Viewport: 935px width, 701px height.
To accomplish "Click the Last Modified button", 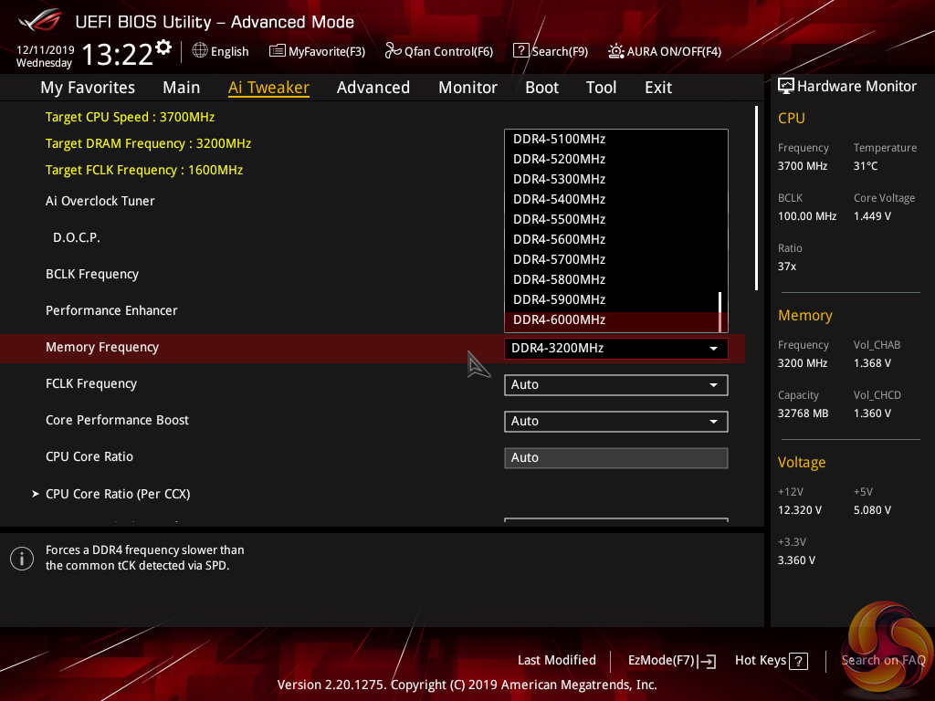I will (556, 660).
